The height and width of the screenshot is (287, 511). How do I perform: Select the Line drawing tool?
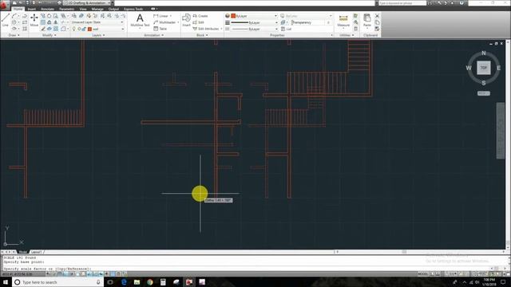(x=6, y=19)
